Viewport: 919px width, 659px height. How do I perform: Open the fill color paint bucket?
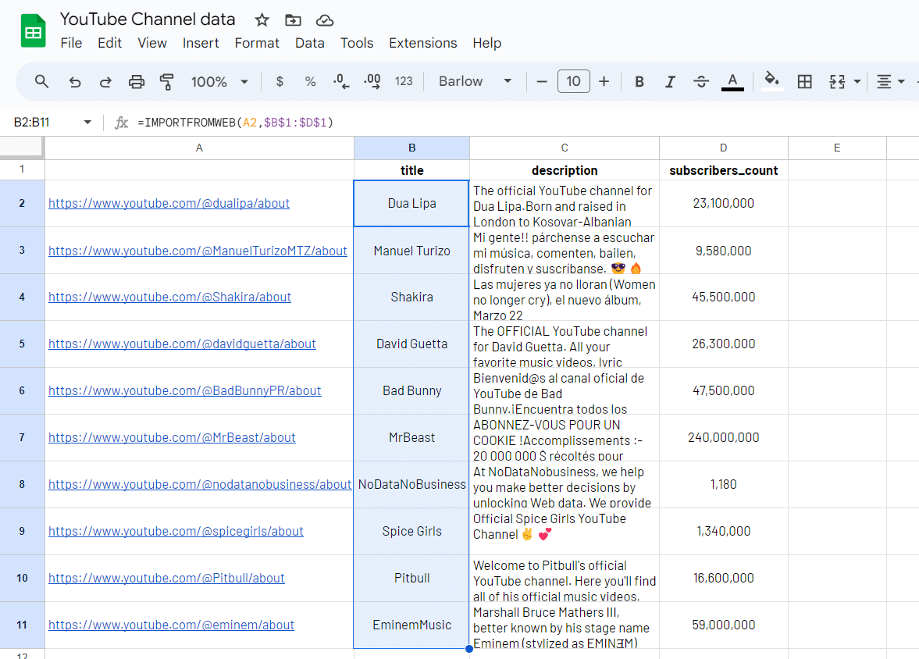click(x=771, y=80)
